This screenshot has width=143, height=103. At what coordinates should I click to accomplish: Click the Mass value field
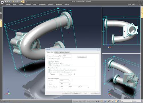coord(64,84)
